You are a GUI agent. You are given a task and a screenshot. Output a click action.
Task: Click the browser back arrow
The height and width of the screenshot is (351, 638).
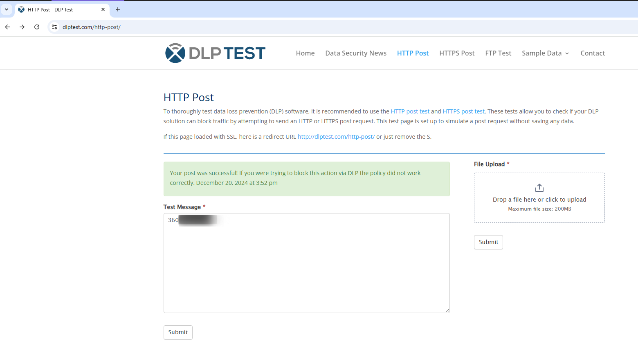click(x=7, y=27)
